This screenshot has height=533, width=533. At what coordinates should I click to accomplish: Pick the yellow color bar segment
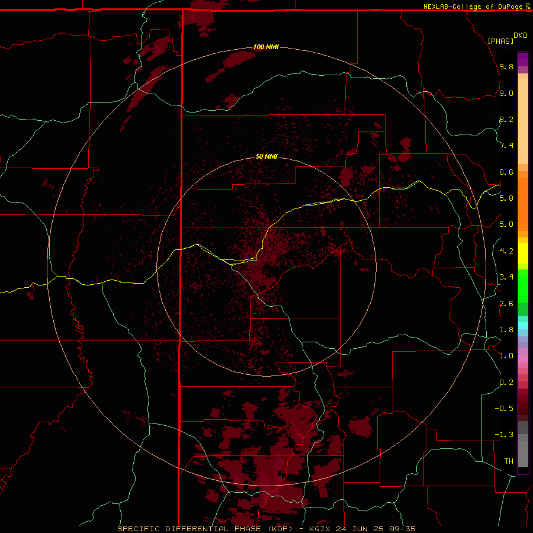pos(523,253)
